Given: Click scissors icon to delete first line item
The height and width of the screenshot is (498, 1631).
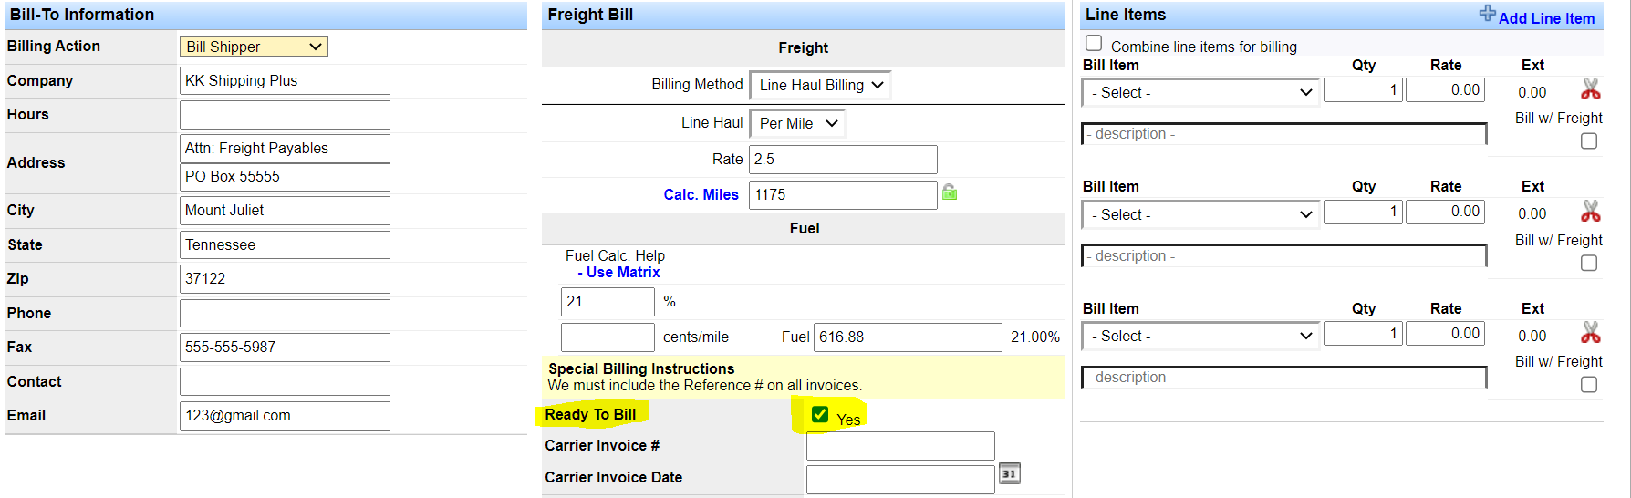Looking at the screenshot, I should click(1591, 89).
